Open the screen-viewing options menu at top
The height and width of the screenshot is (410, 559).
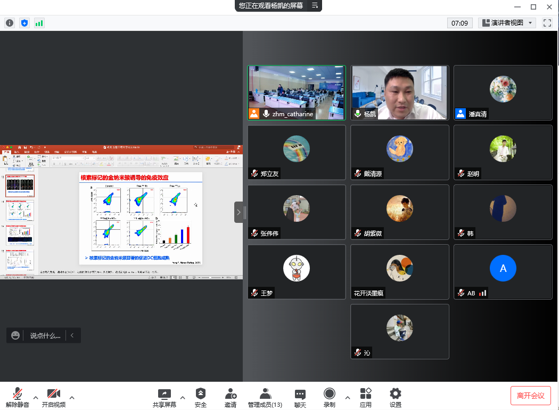(315, 5)
